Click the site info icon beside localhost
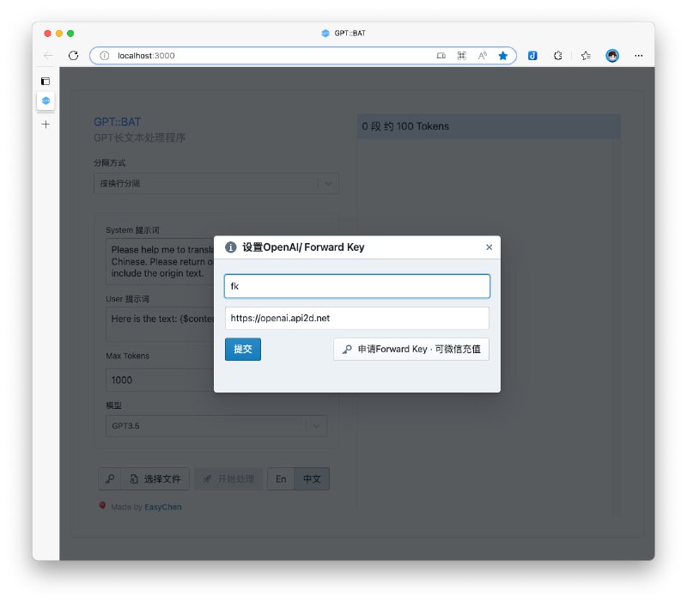Image resolution: width=687 pixels, height=603 pixels. pos(104,55)
